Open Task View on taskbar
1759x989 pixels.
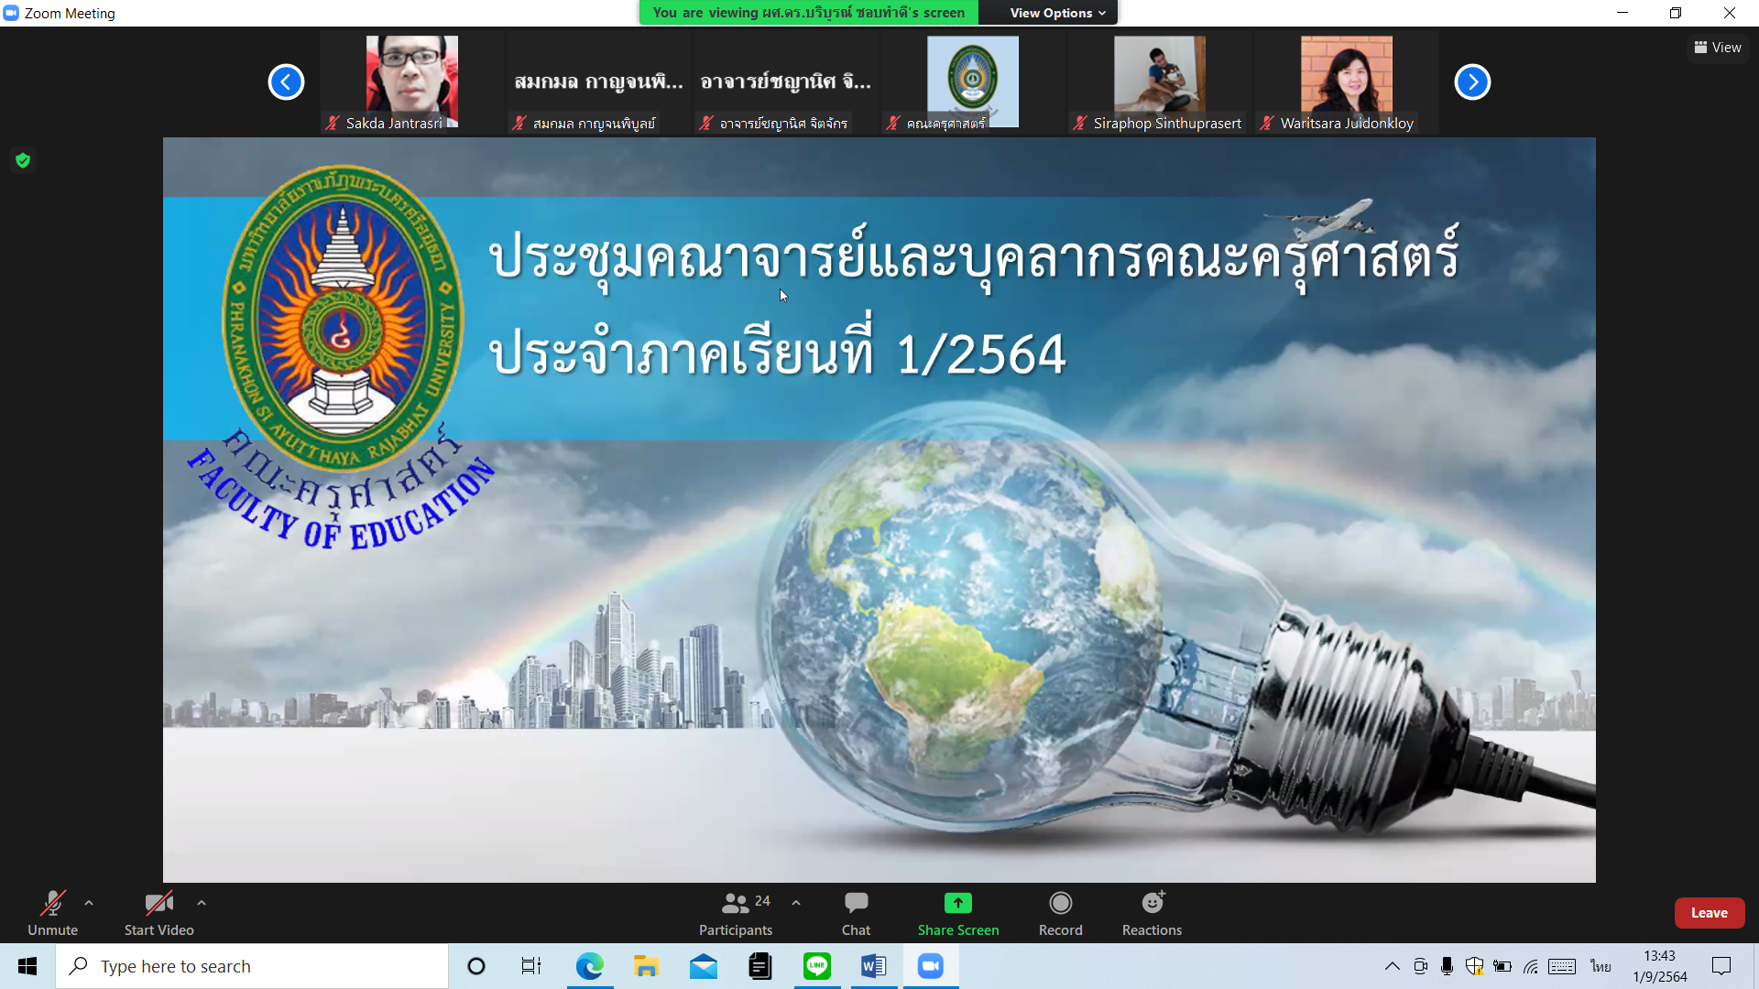point(531,966)
